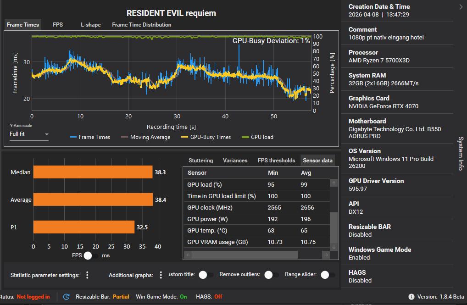The image size is (467, 305).
Task: Collapse System Info panel chevron
Action: (x=461, y=6)
